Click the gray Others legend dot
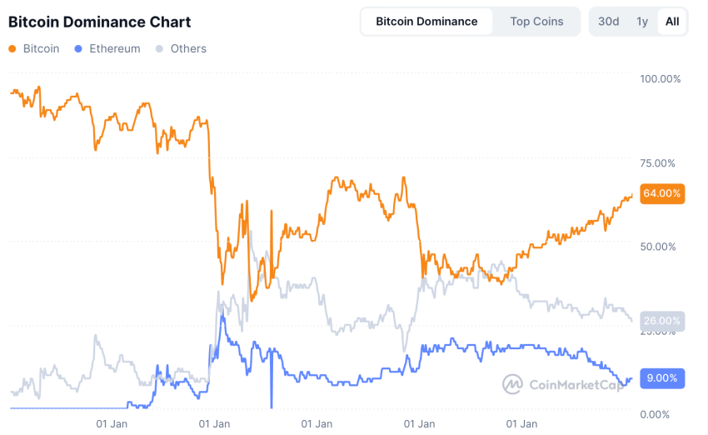 click(x=160, y=49)
